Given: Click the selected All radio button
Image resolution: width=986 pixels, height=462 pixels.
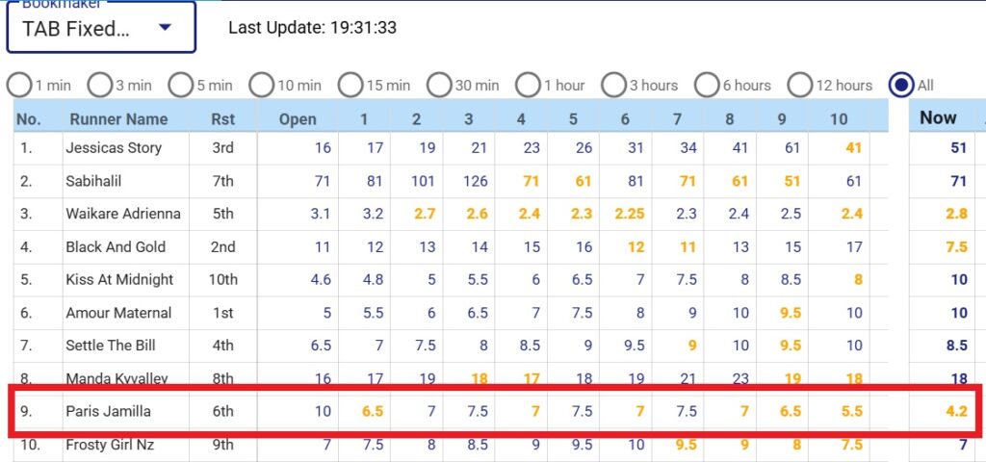Looking at the screenshot, I should coord(902,85).
